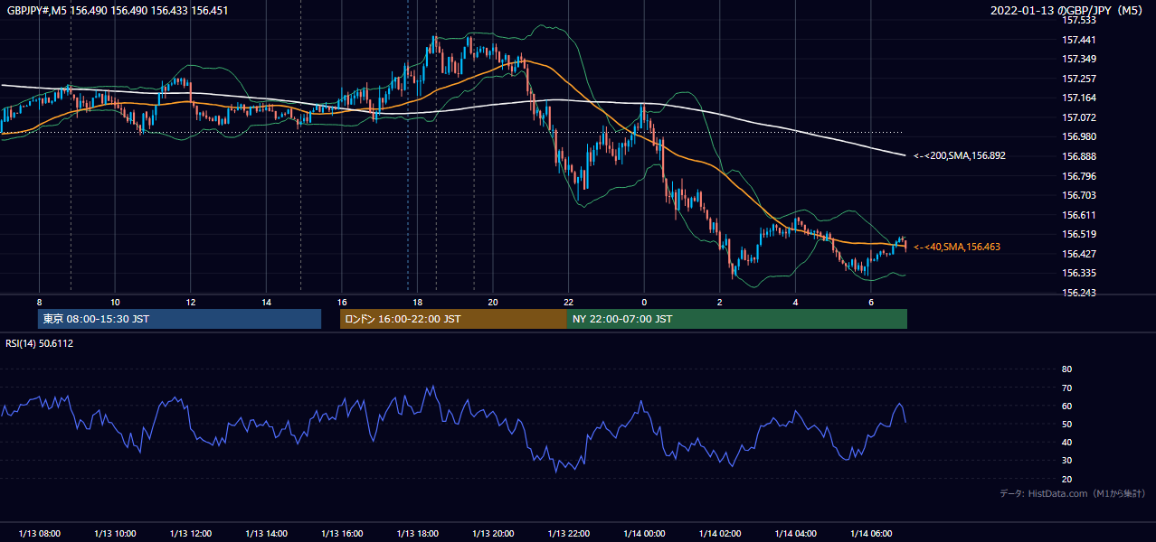The height and width of the screenshot is (542, 1156).
Task: Click price scale value 156.796
Action: point(1079,176)
